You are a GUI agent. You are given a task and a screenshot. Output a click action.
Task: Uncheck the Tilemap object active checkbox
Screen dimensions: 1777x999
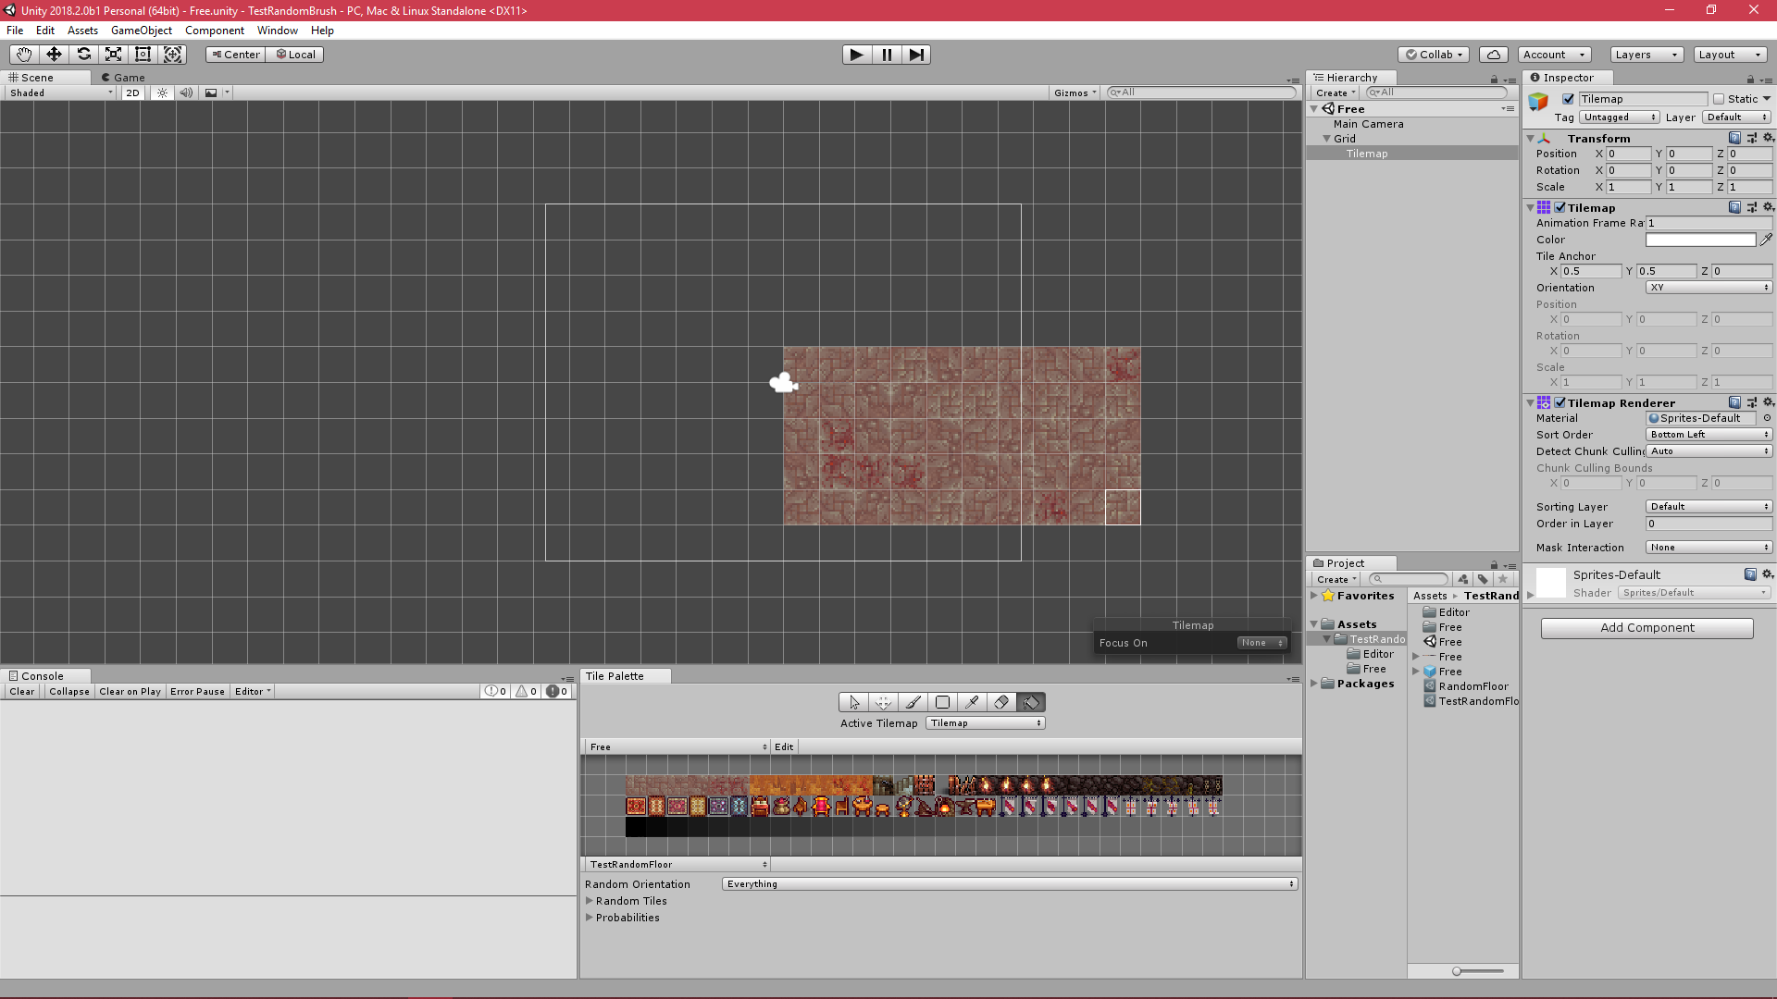coord(1568,99)
